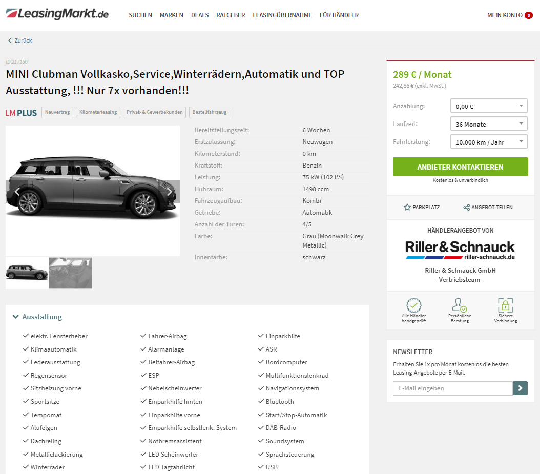The height and width of the screenshot is (474, 540).
Task: Click the Parkplatz star icon
Action: tap(407, 207)
